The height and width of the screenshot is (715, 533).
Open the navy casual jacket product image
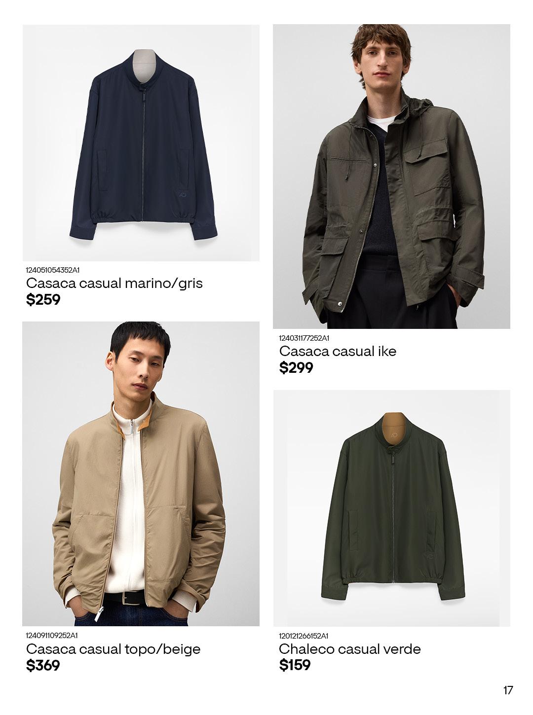(x=141, y=143)
